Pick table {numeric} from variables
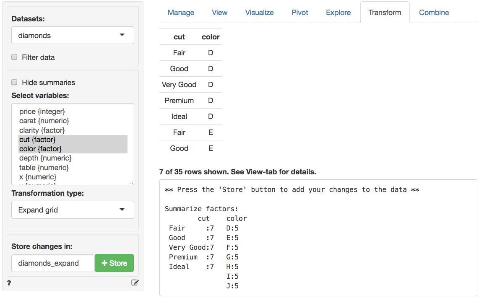479x298 pixels. tap(44, 167)
